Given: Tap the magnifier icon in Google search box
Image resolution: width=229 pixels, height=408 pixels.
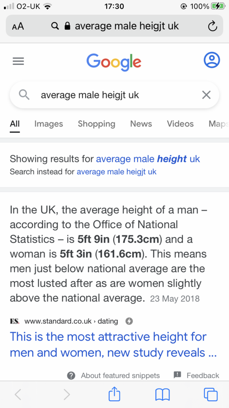Looking at the screenshot, I should pyautogui.click(x=24, y=95).
